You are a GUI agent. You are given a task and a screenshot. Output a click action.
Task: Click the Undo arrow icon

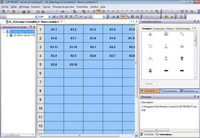[x=63, y=12]
